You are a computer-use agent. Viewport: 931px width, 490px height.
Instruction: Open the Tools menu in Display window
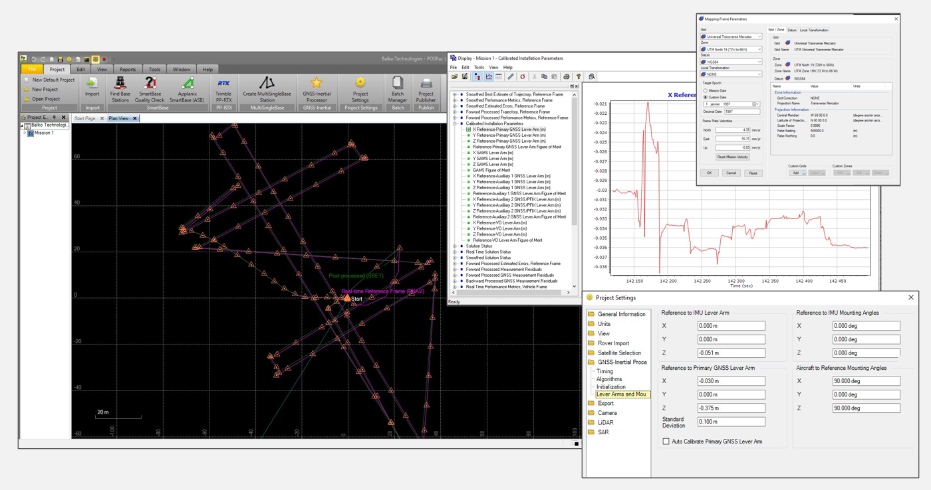coord(479,66)
